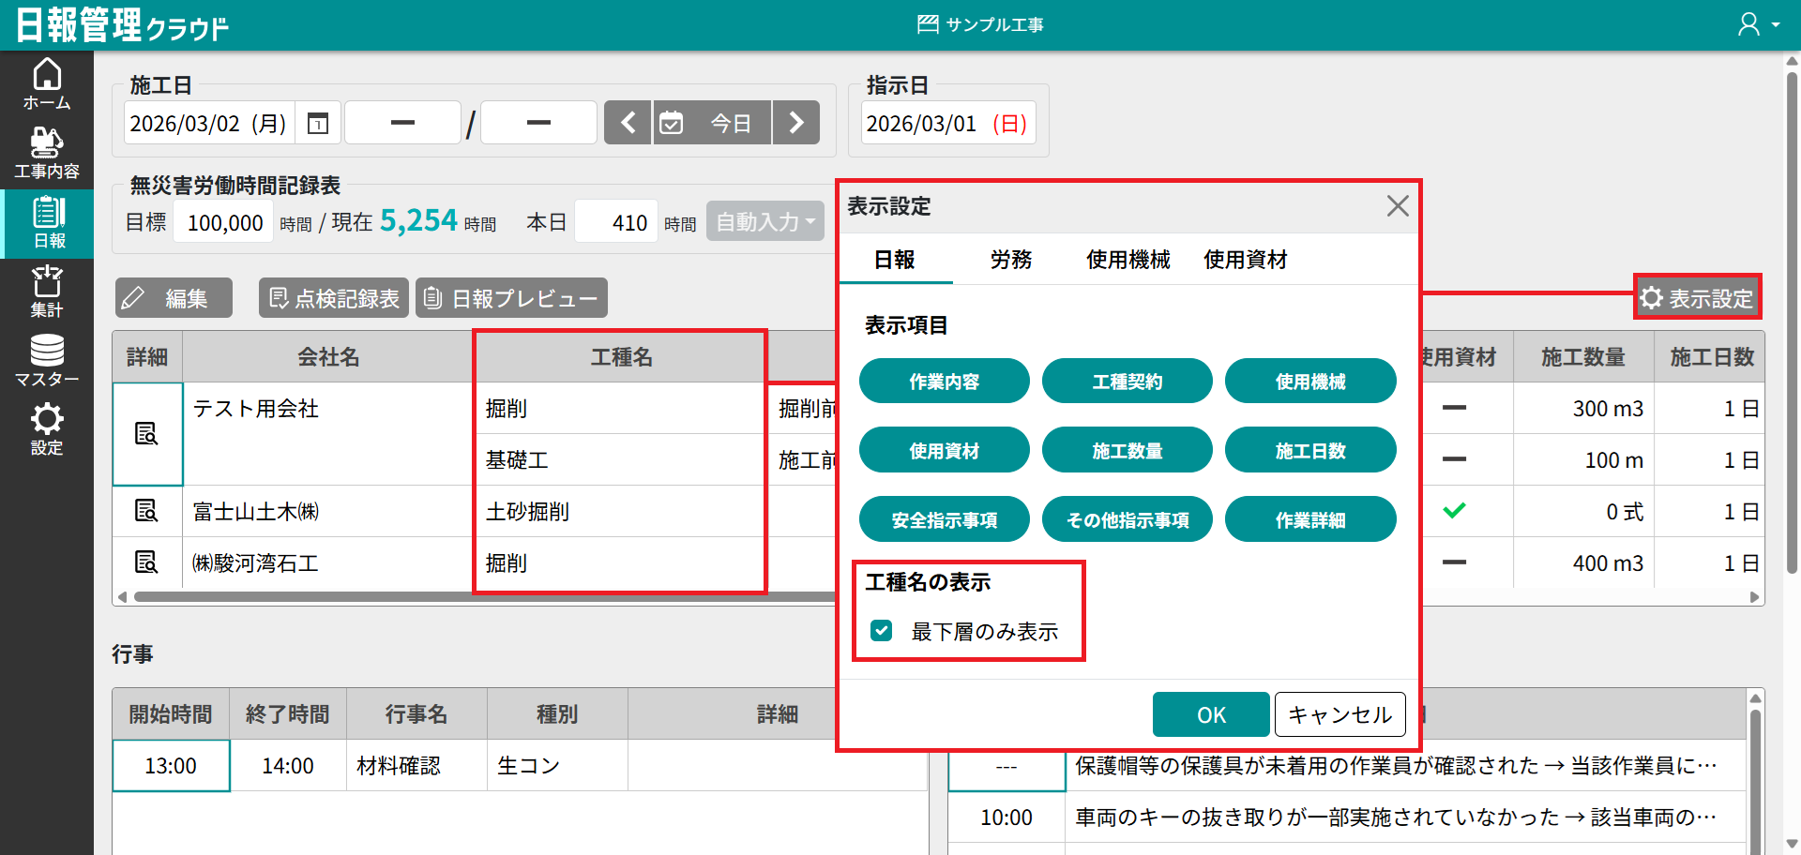Click the 日報プレビュー button
Image resolution: width=1801 pixels, height=855 pixels.
[511, 298]
